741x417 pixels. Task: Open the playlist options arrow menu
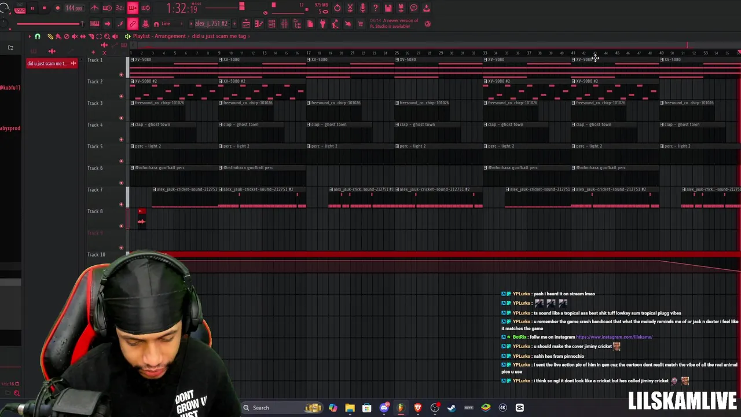click(x=30, y=36)
